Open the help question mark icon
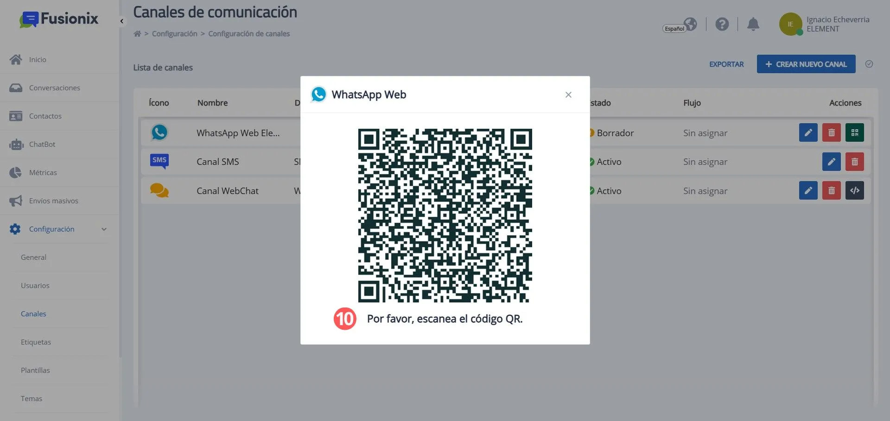890x421 pixels. (x=722, y=24)
